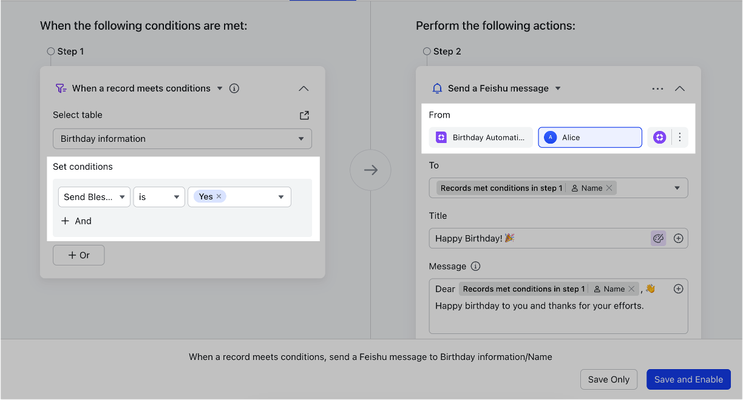Click the Save Only button
The width and height of the screenshot is (743, 400).
point(609,379)
